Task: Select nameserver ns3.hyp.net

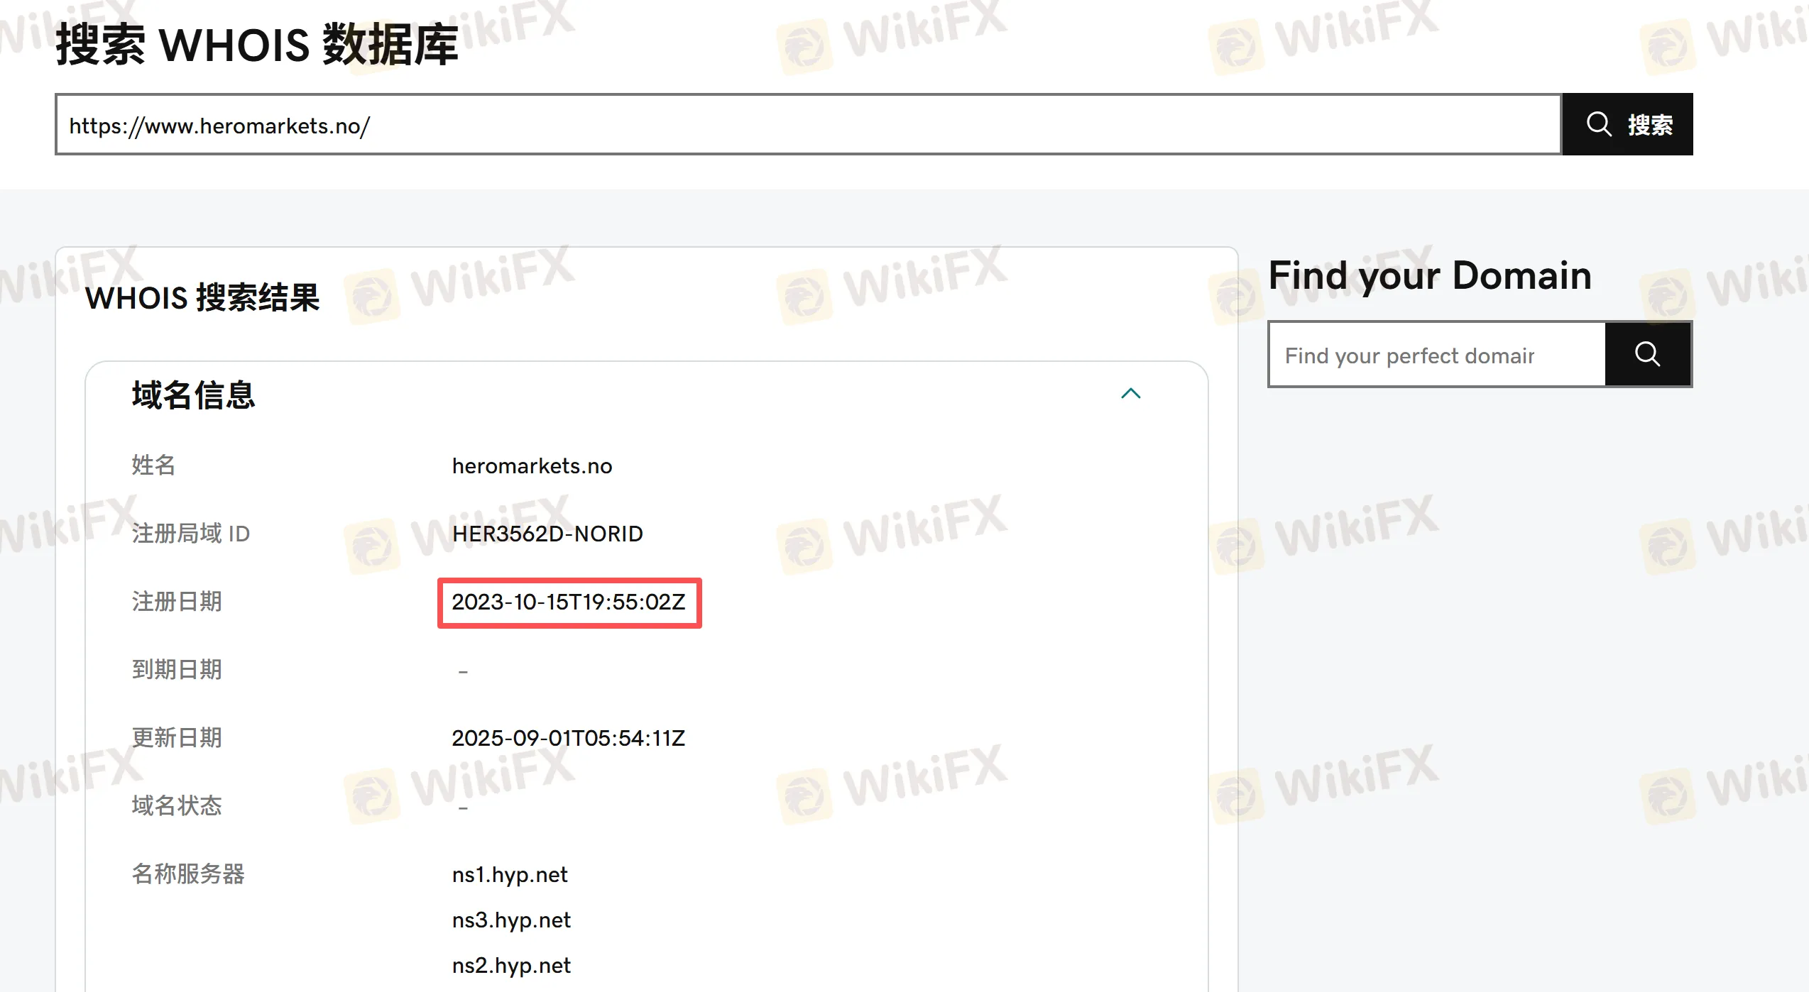Action: coord(511,920)
